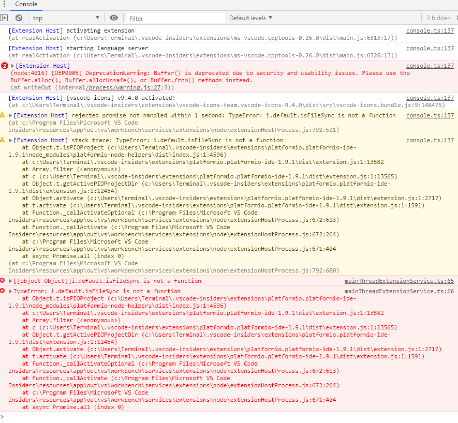Select text 'activating extension' log message

pos(100,31)
